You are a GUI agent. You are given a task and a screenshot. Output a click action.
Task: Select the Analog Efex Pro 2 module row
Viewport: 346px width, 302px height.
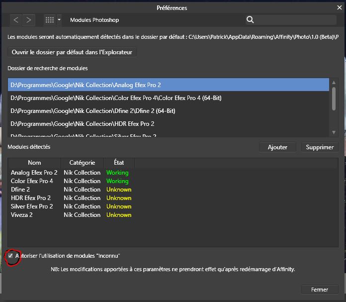[x=173, y=173]
